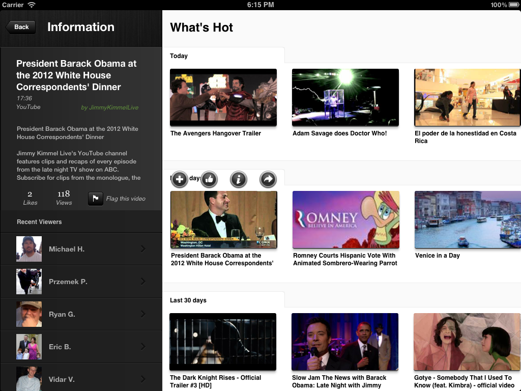This screenshot has height=391, width=521.
Task: Expand Ryan G. row chevron
Action: [x=143, y=314]
